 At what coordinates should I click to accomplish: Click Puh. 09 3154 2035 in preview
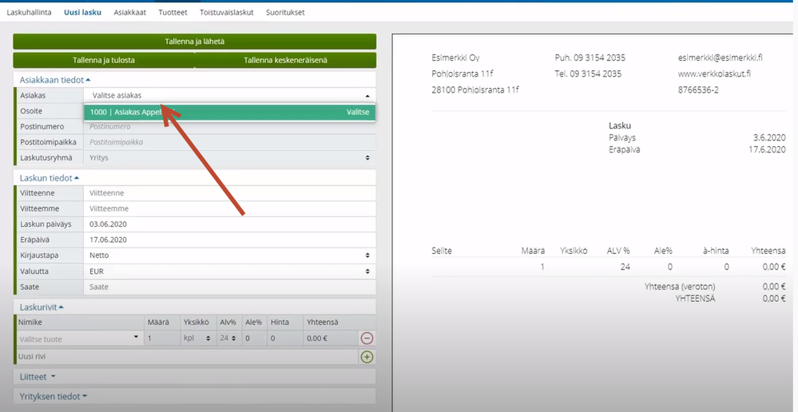(590, 57)
